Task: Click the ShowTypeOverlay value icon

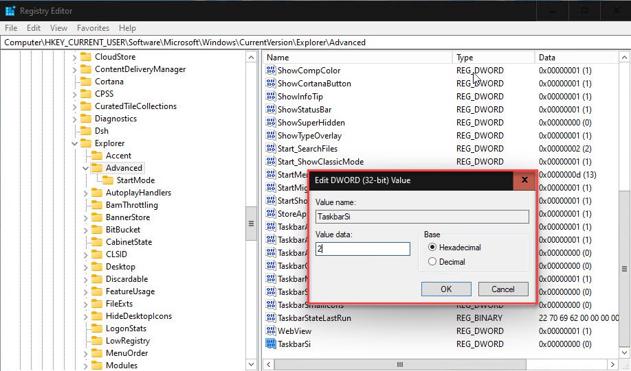Action: [x=271, y=136]
